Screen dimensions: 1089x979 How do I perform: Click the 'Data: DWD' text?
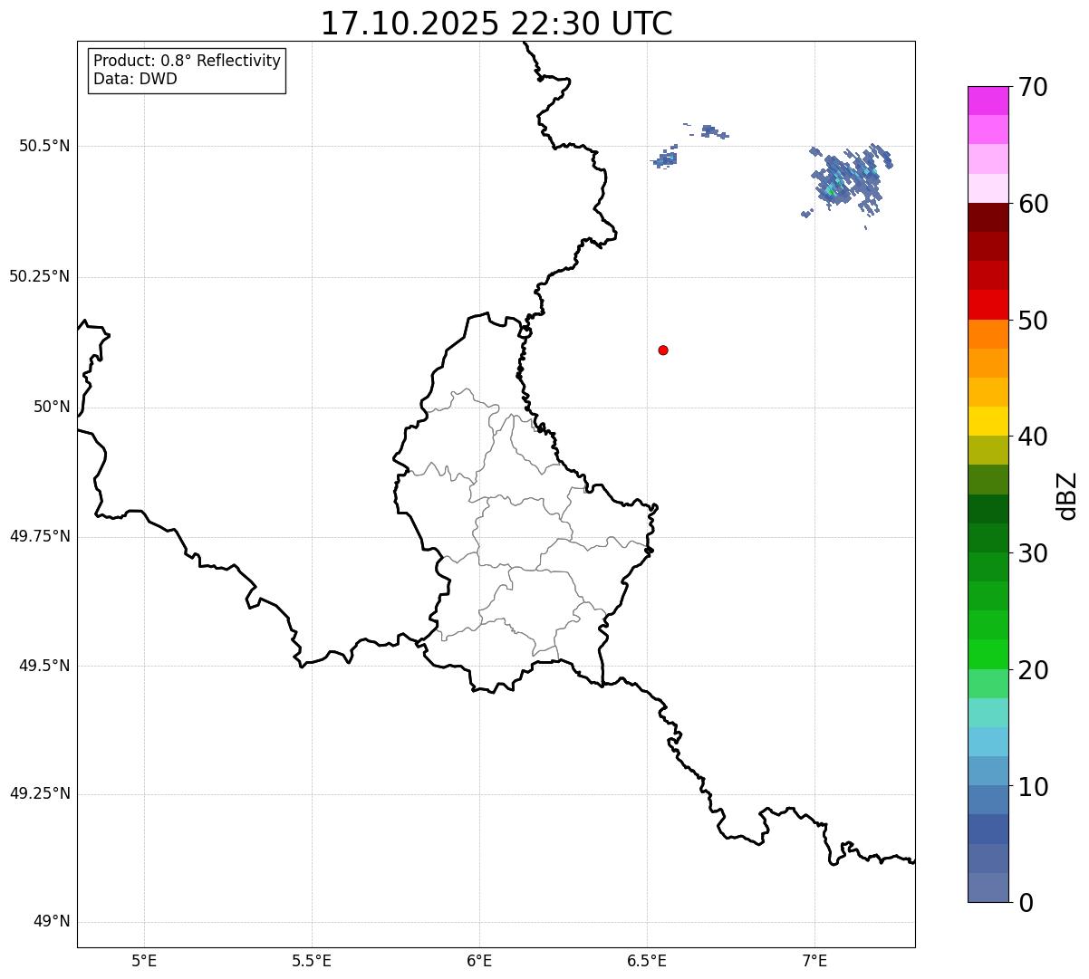(x=135, y=79)
